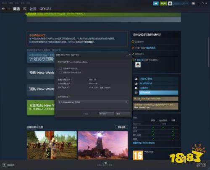210x170 pixels.
Task: Minimize the install dialog
Action: [x=127, y=55]
